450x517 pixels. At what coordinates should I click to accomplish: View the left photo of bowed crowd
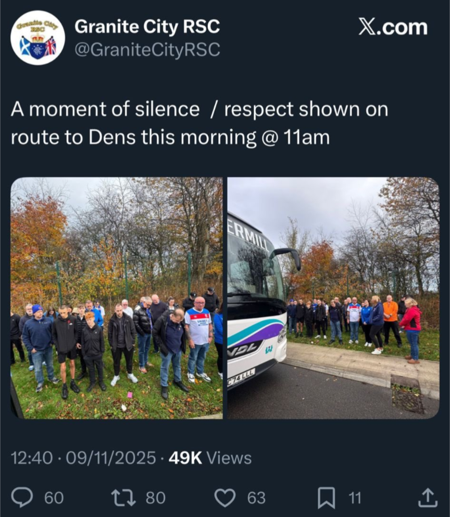pos(117,298)
